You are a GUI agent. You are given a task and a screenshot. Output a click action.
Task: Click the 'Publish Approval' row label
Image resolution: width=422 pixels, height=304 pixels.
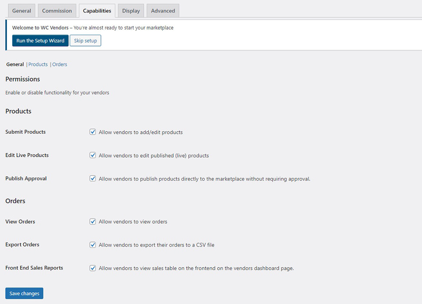[26, 178]
